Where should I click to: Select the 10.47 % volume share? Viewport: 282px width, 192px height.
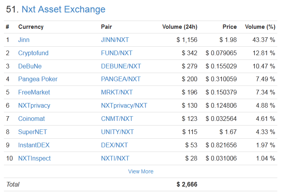[x=264, y=66]
